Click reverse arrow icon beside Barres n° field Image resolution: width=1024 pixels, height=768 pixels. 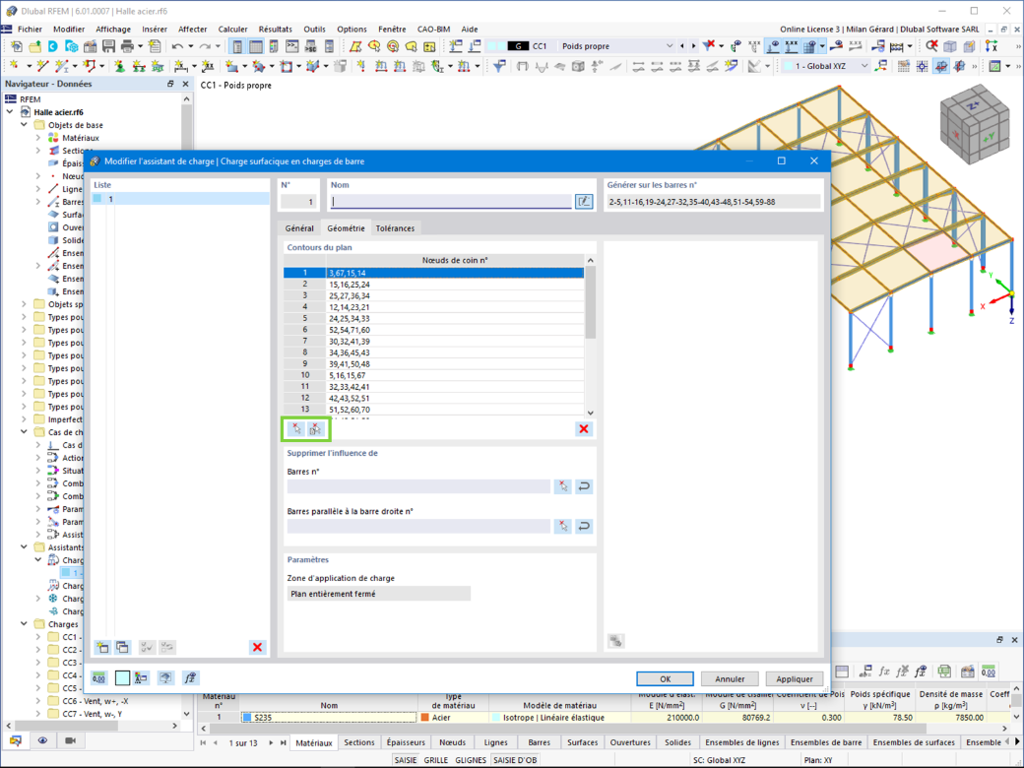(584, 486)
